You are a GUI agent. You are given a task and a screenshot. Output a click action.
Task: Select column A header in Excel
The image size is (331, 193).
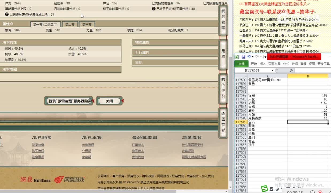pos(268,76)
